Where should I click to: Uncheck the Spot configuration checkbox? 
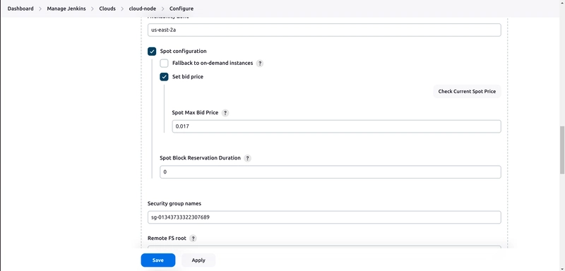[152, 52]
